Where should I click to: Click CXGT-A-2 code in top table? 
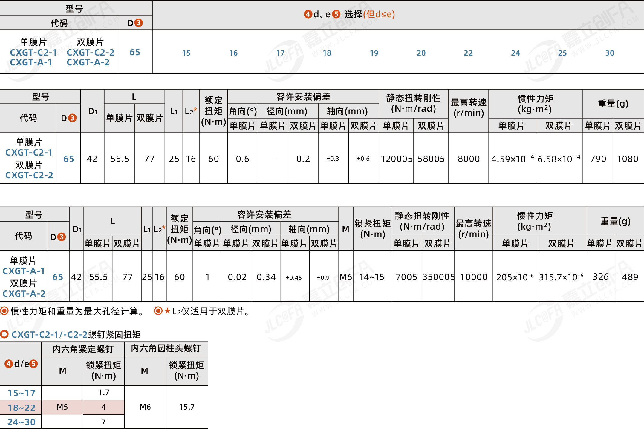88,62
